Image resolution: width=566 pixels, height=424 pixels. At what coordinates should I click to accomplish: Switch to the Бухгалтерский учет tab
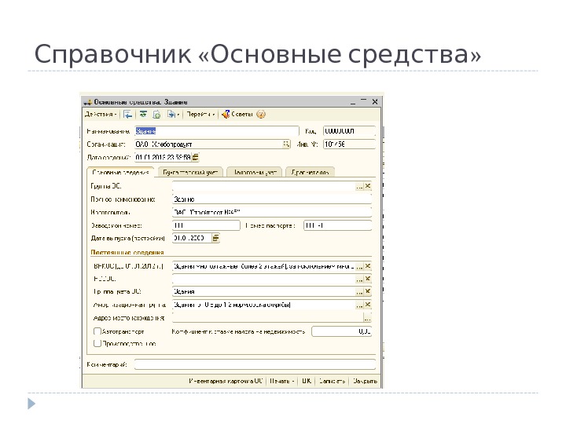[190, 172]
